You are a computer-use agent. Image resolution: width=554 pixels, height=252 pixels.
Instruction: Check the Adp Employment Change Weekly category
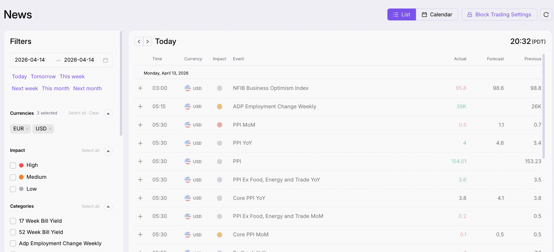(13, 243)
